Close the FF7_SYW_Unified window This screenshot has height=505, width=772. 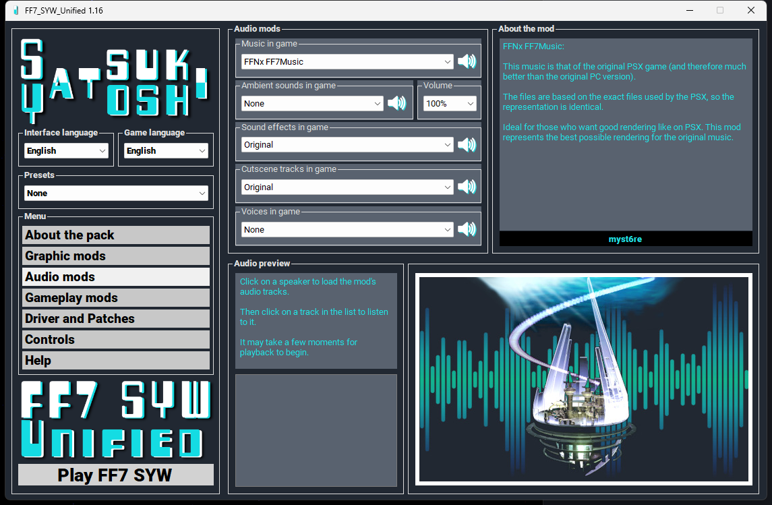click(751, 10)
